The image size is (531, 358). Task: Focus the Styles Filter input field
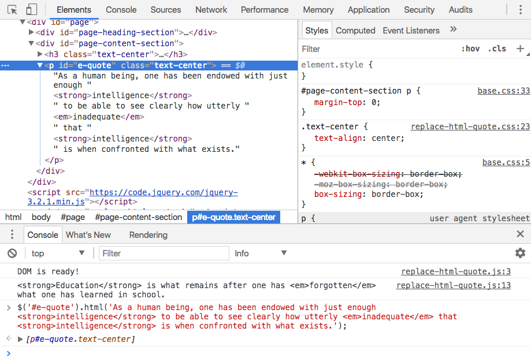point(376,49)
